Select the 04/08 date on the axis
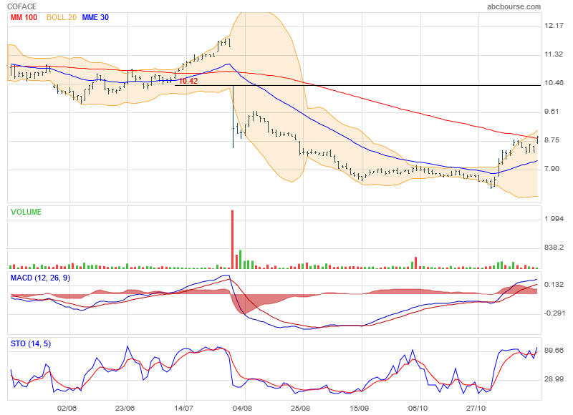 [x=244, y=408]
